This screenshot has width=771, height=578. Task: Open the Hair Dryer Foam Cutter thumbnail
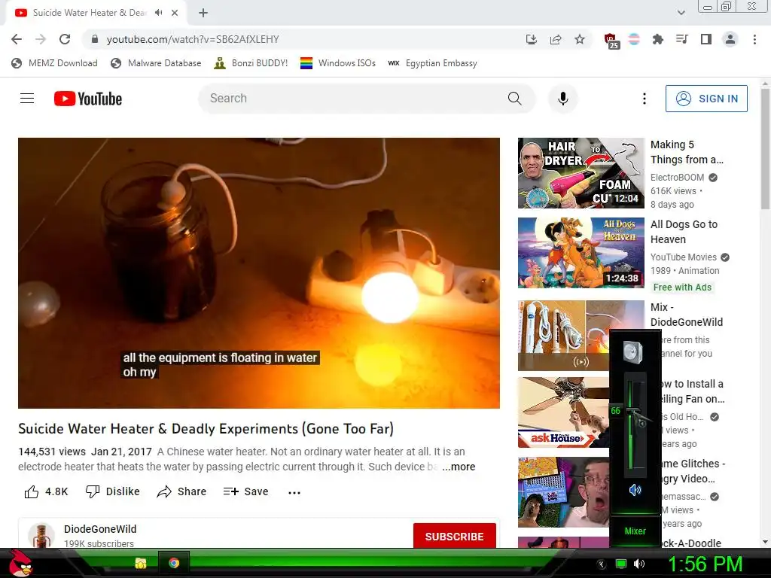(581, 173)
